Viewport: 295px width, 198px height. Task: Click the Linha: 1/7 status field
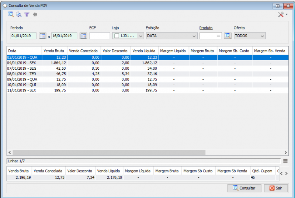point(144,161)
